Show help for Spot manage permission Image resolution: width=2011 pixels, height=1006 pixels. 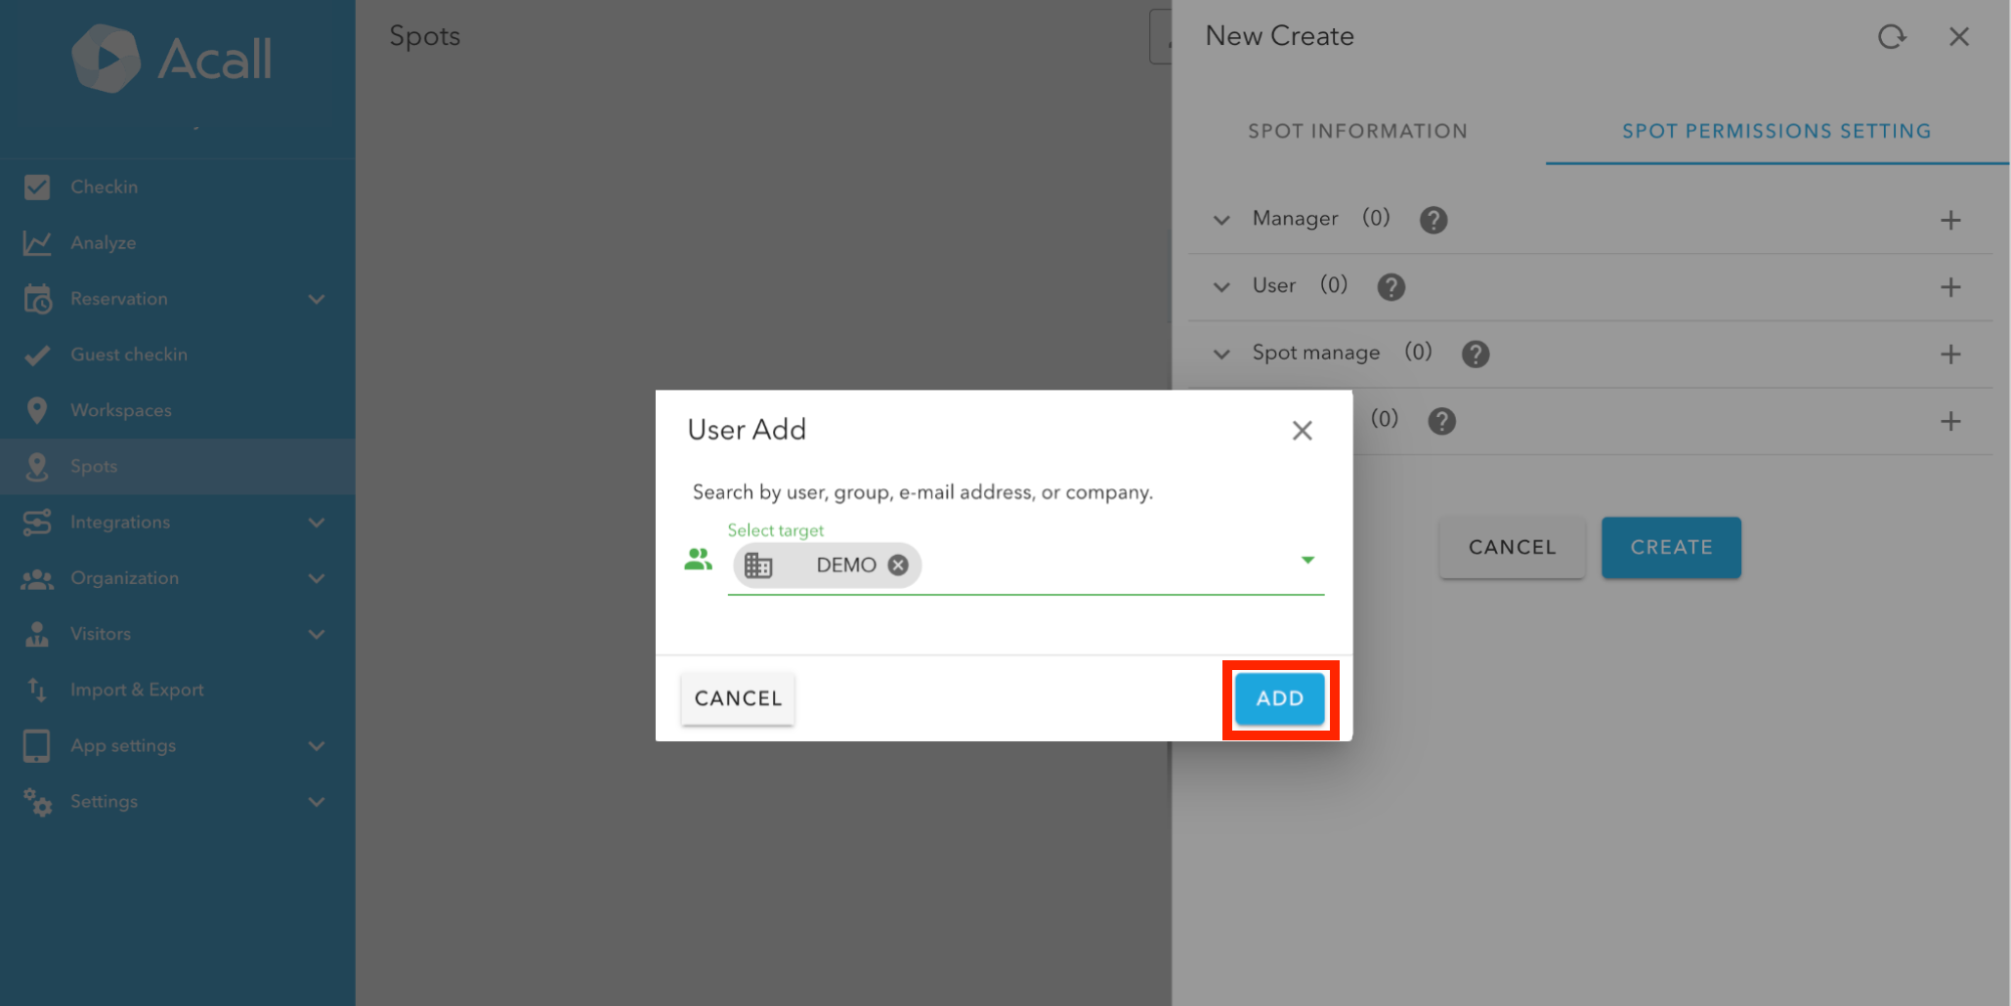pyautogui.click(x=1475, y=355)
